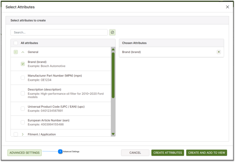Viewport: 235px width, 162px height.
Task: Click Universal Product Code (UPC / EAN) text
Action: 56,107
